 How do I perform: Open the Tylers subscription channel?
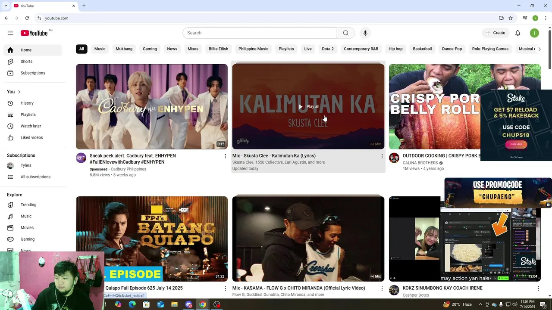pos(33,166)
